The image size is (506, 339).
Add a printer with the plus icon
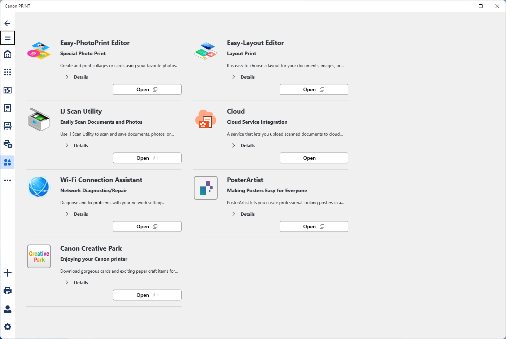coord(8,273)
